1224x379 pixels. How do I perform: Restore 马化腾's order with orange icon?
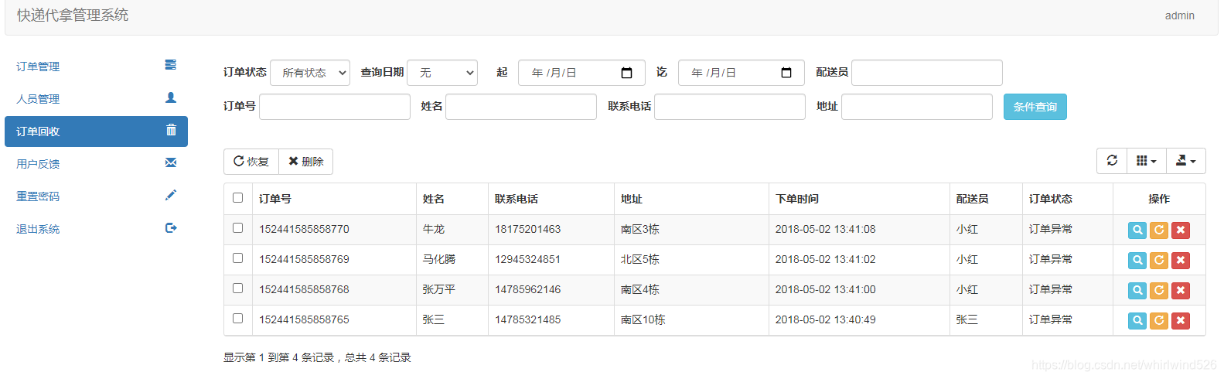[1159, 261]
